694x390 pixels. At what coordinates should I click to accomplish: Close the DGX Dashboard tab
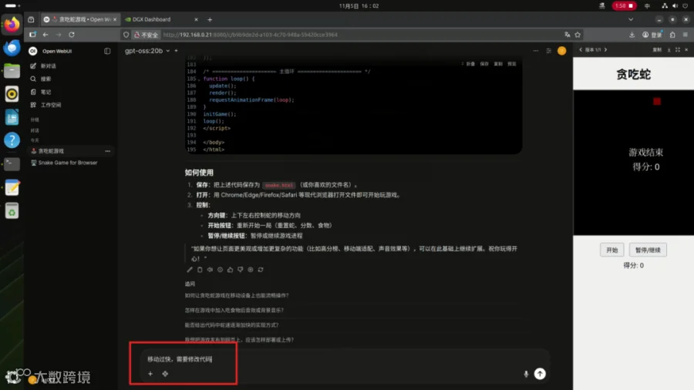(196, 19)
